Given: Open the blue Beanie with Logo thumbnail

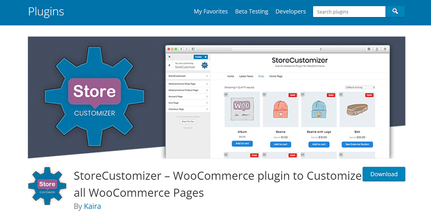Looking at the screenshot, I should pos(319,109).
